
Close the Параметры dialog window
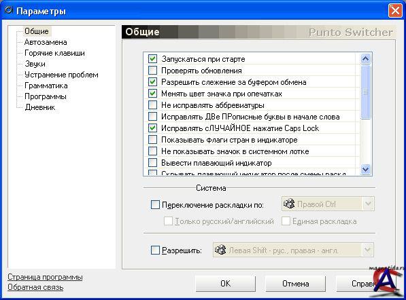coord(395,11)
